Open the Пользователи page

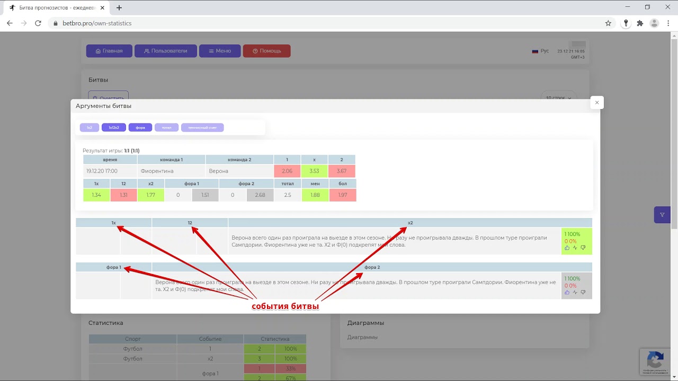click(166, 51)
